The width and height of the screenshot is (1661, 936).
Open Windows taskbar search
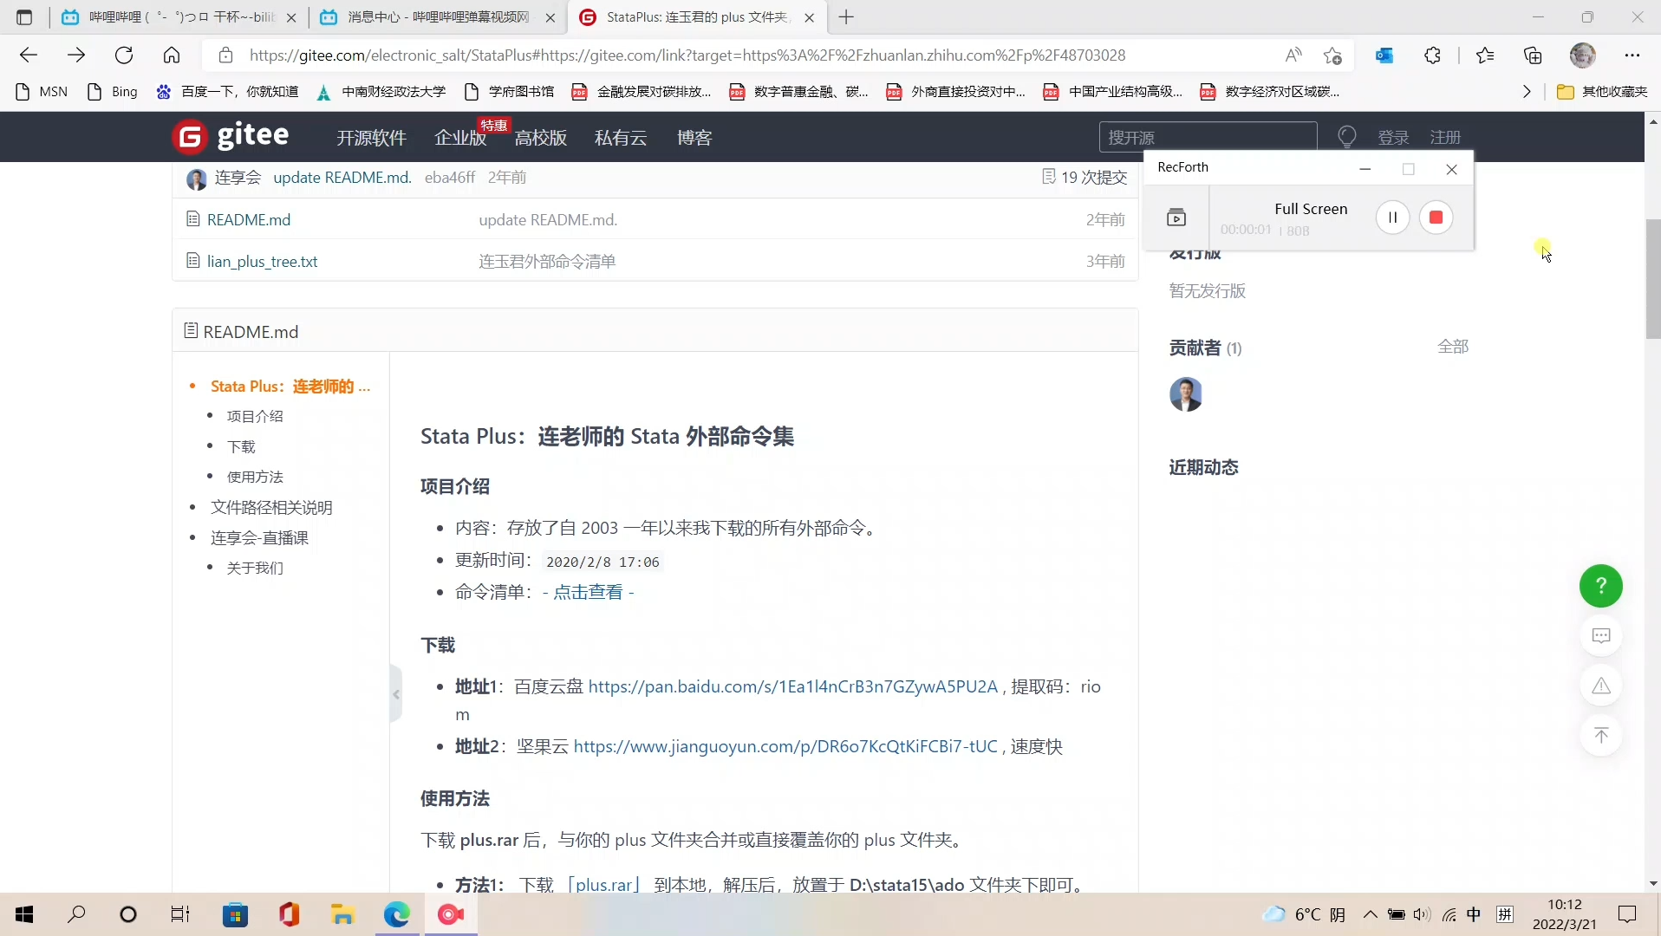[76, 914]
